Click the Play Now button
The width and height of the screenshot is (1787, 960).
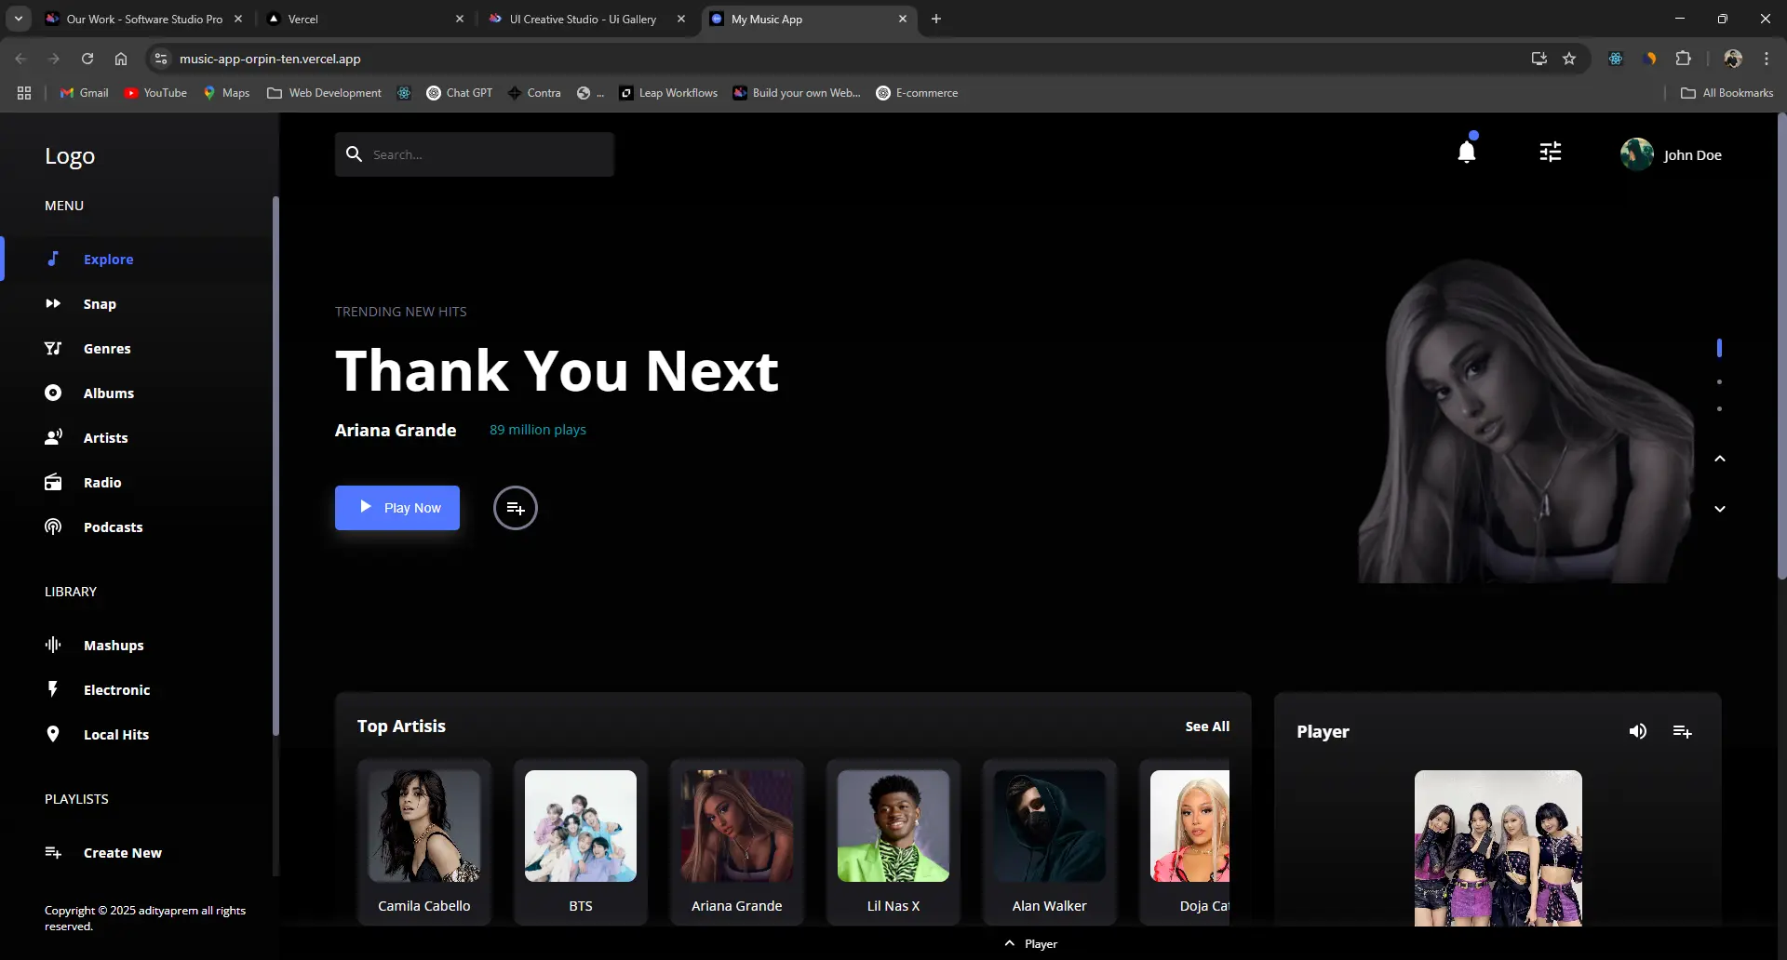pos(397,508)
